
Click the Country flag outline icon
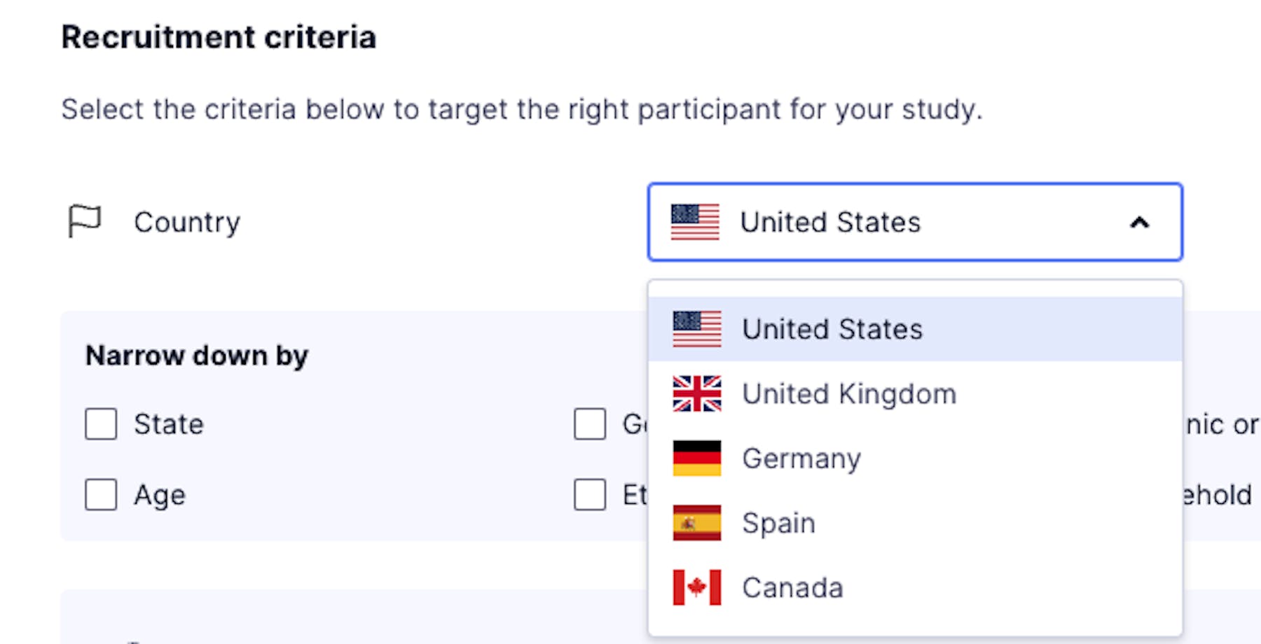pyautogui.click(x=85, y=221)
